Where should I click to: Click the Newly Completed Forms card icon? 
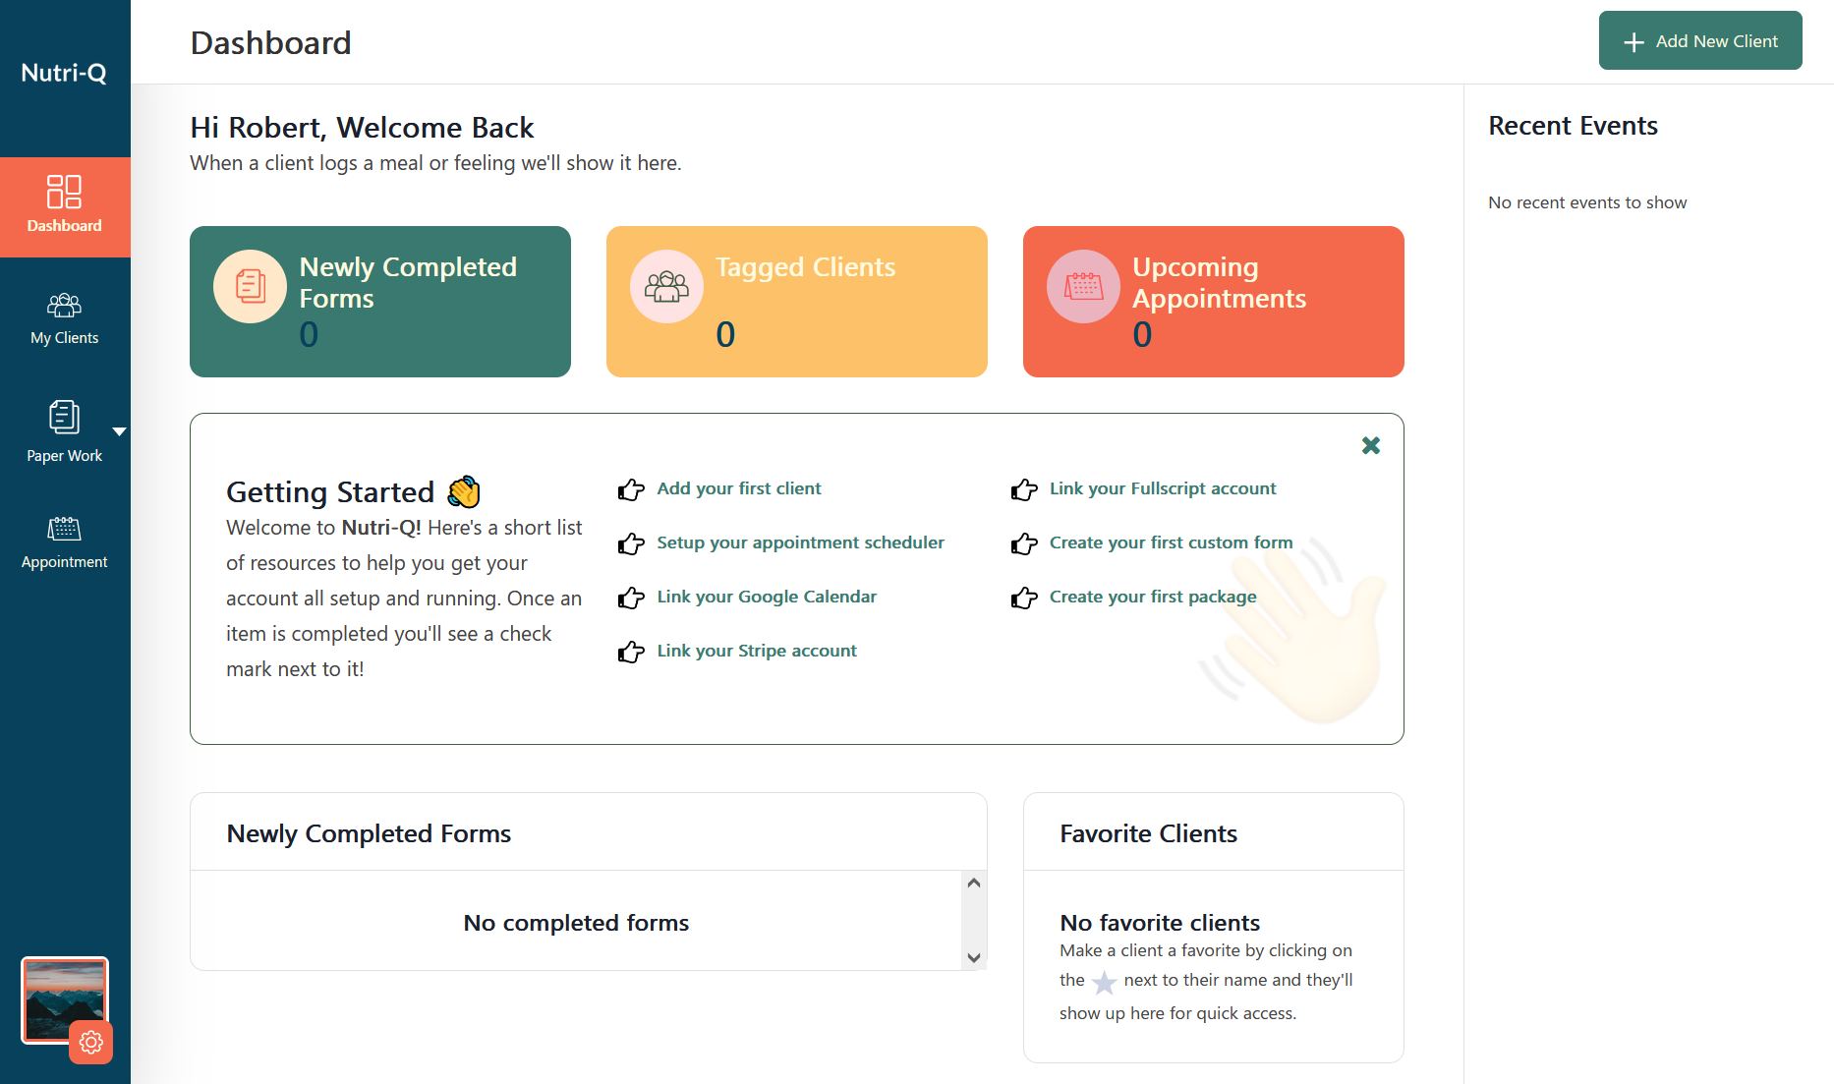coord(251,286)
